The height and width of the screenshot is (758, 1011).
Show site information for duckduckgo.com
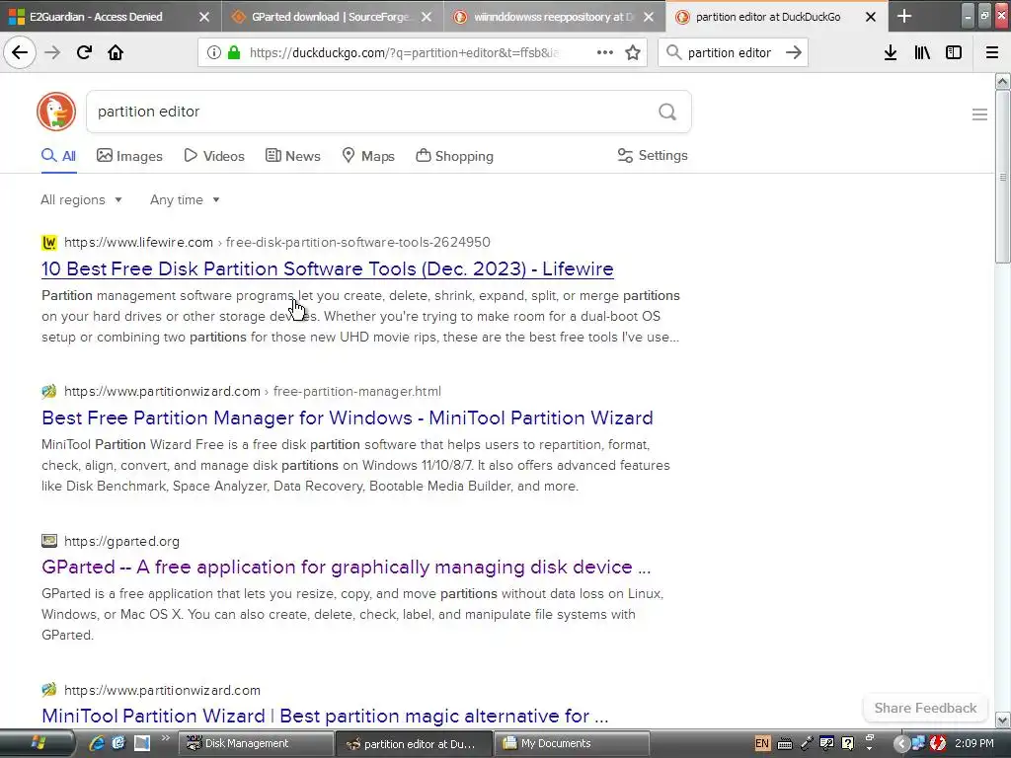tap(213, 52)
